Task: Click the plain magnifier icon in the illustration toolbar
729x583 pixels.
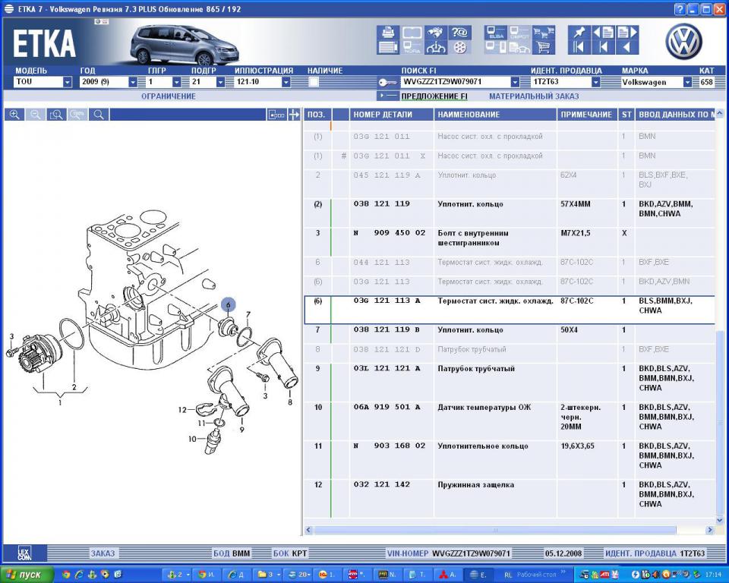Action: pos(99,115)
